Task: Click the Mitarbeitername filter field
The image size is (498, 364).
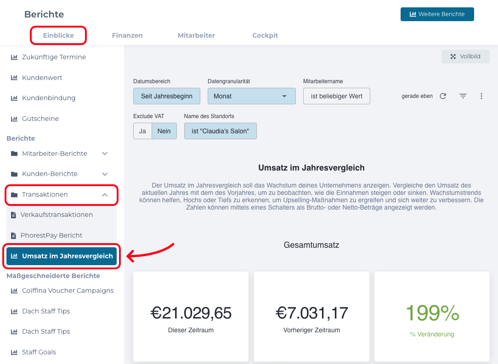Action: 336,96
